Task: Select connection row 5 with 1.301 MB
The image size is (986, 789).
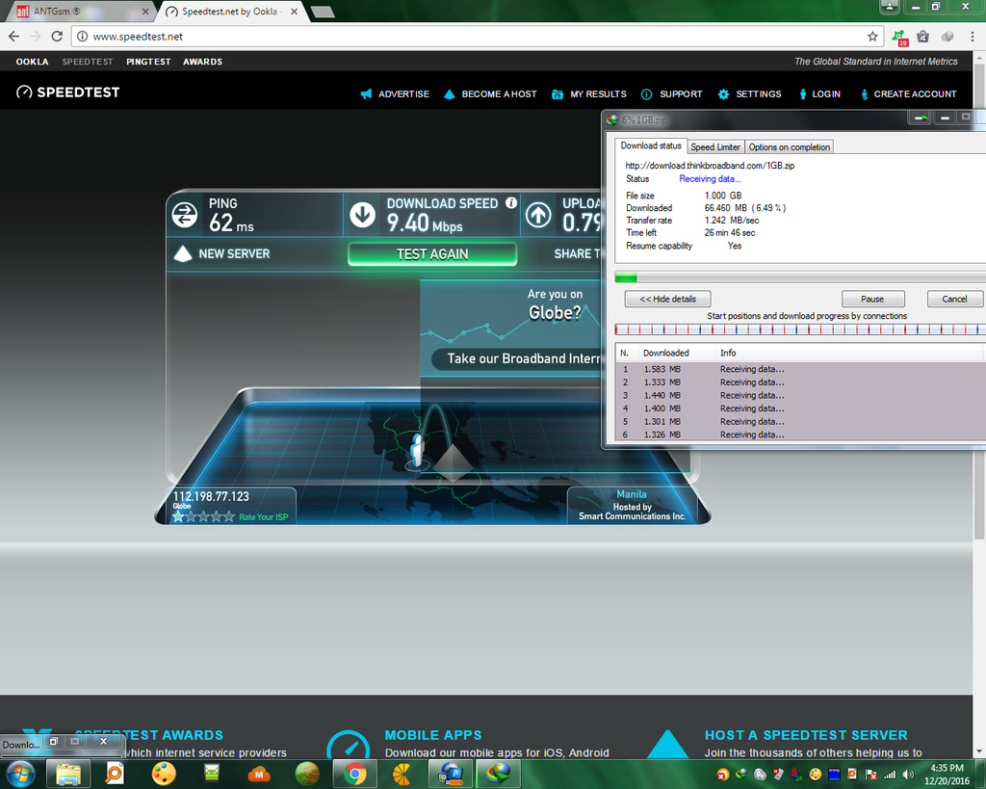Action: [800, 422]
